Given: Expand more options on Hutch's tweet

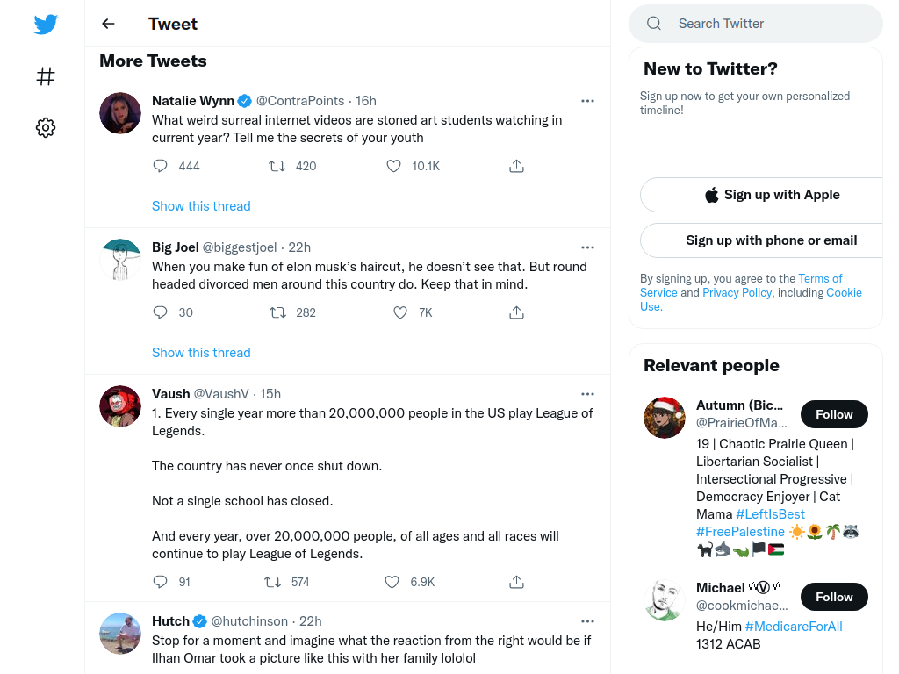Looking at the screenshot, I should 587,621.
